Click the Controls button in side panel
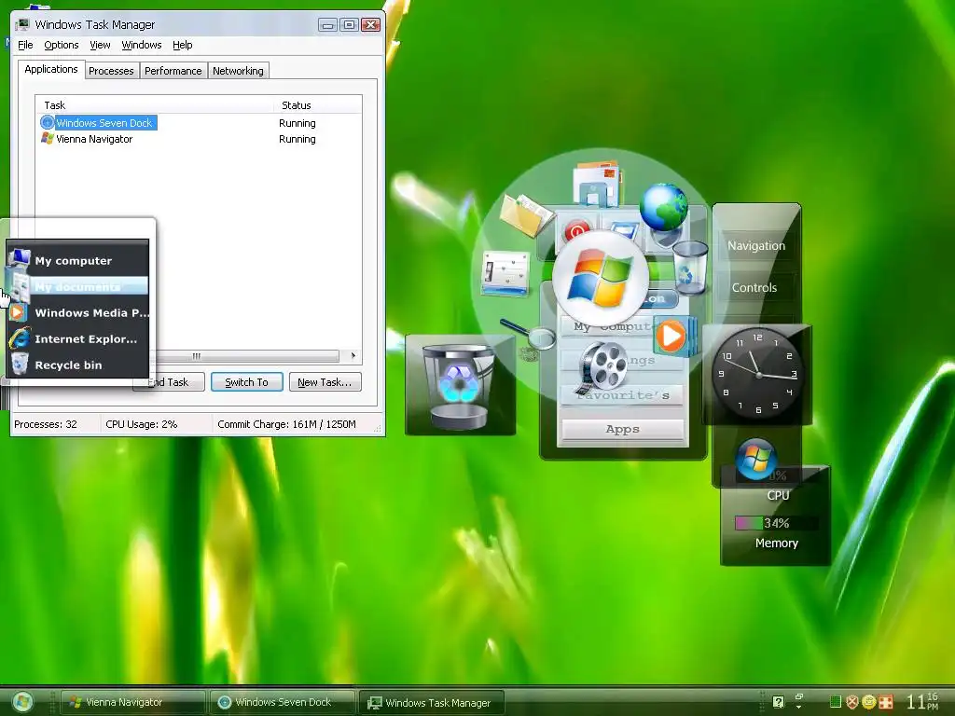Image resolution: width=955 pixels, height=716 pixels. pyautogui.click(x=754, y=288)
